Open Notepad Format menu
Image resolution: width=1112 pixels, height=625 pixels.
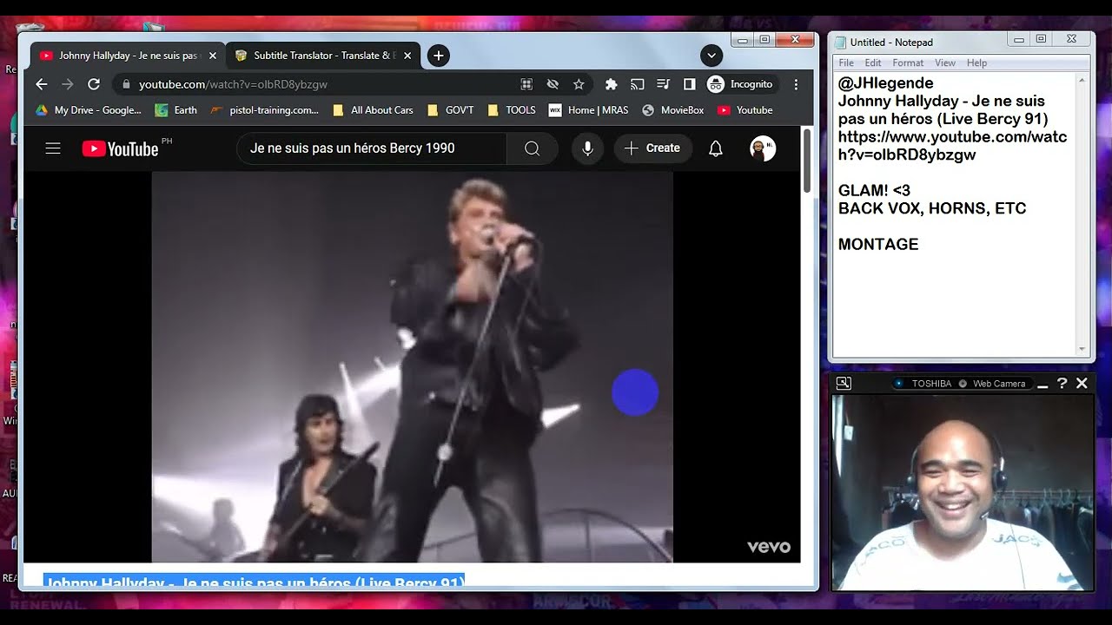(x=908, y=62)
